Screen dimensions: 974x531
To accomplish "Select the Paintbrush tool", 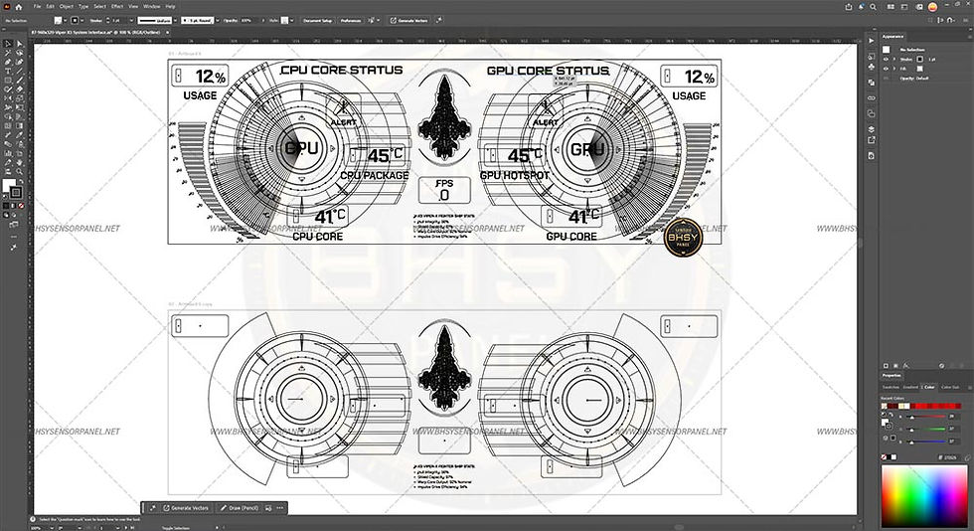I will pyautogui.click(x=19, y=80).
